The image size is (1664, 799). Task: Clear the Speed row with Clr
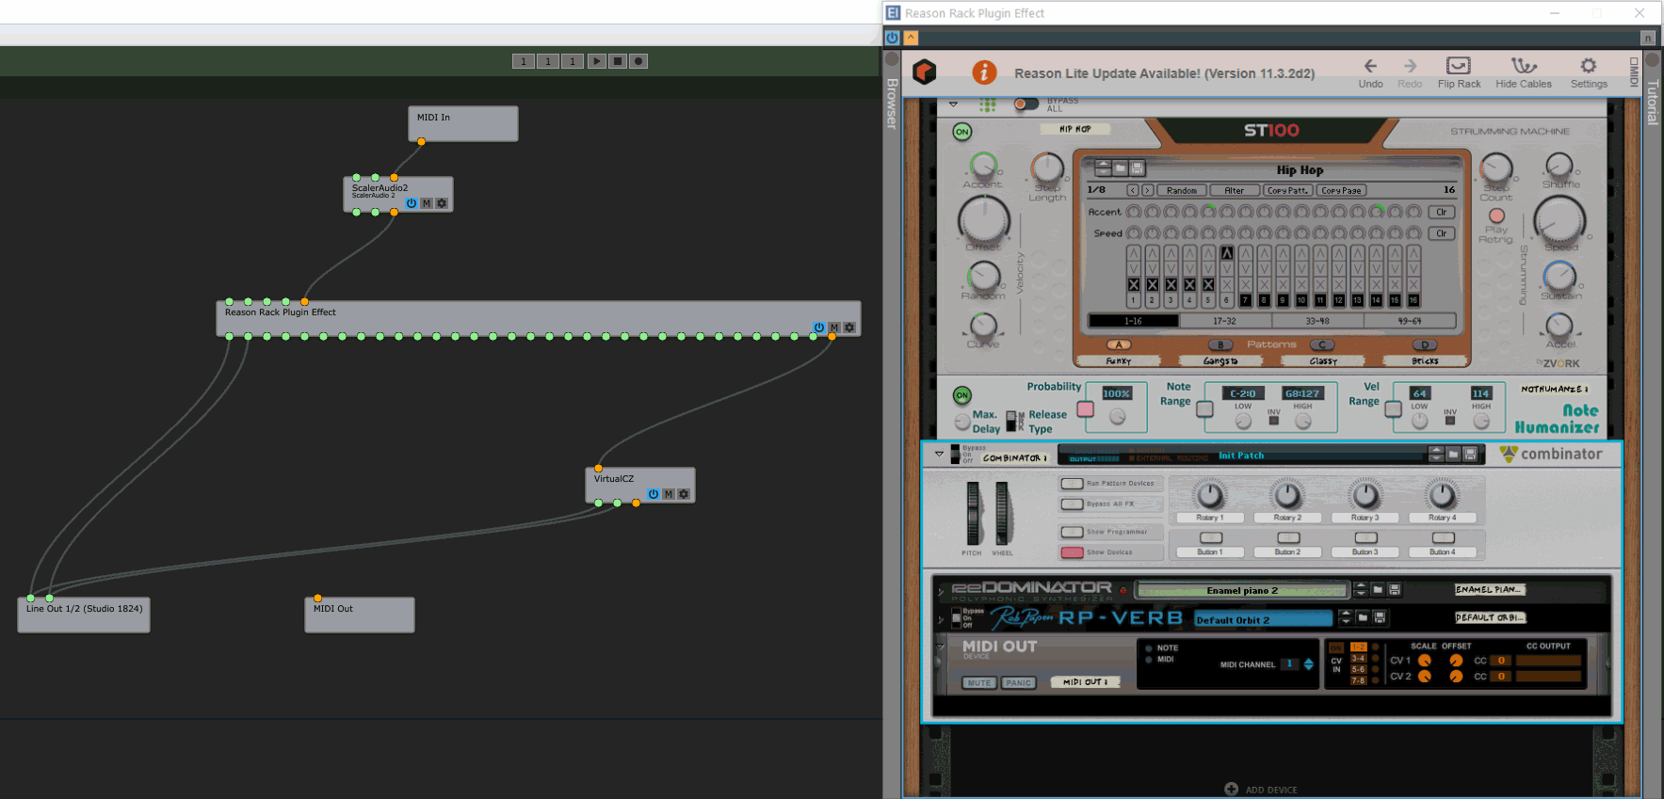pyautogui.click(x=1441, y=233)
